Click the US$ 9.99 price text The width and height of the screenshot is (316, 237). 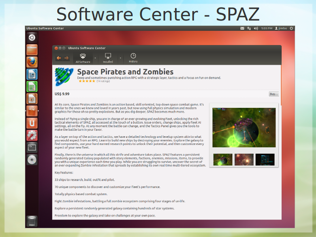62,94
